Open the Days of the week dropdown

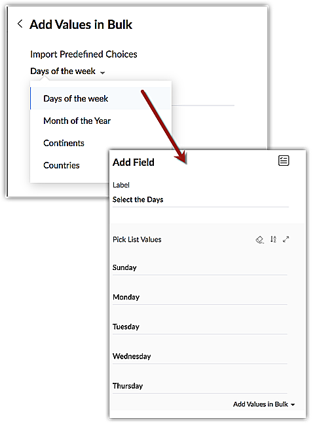point(67,71)
